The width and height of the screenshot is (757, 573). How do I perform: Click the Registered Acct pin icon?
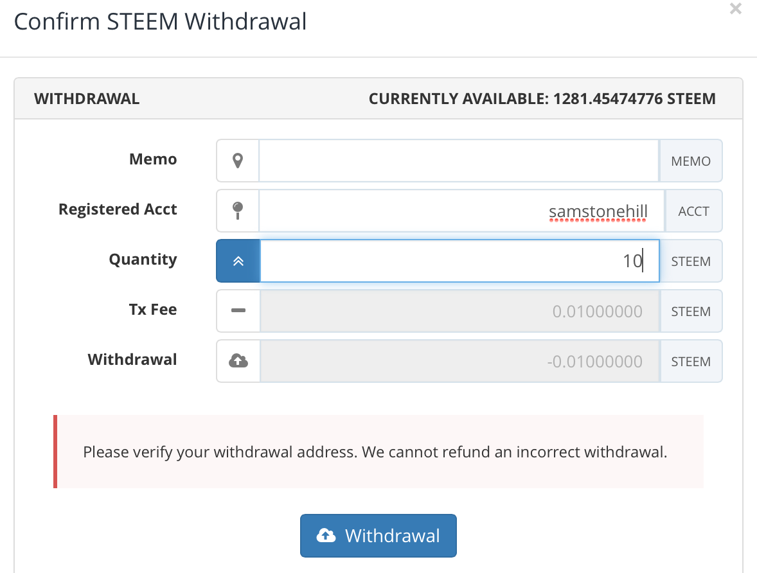(238, 211)
